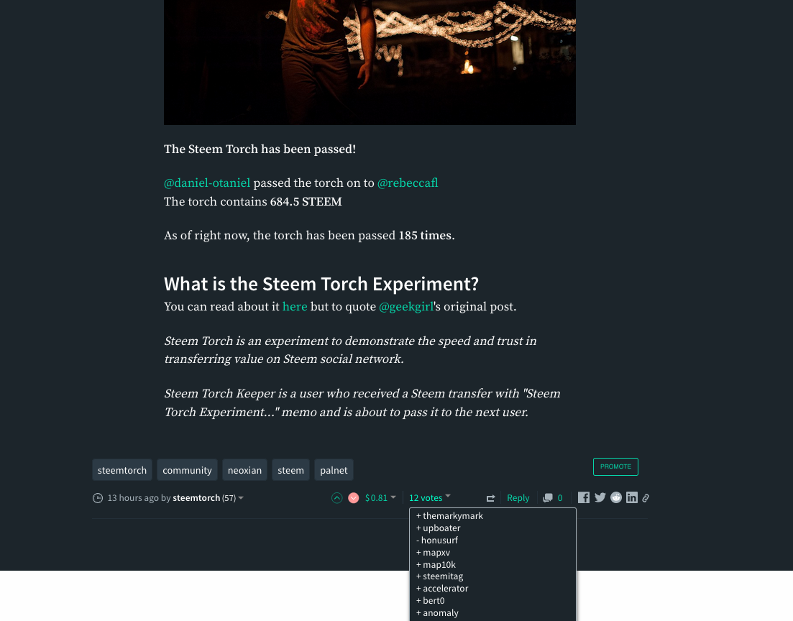Open the neoxian tag
Image resolution: width=793 pixels, height=621 pixels.
click(244, 470)
